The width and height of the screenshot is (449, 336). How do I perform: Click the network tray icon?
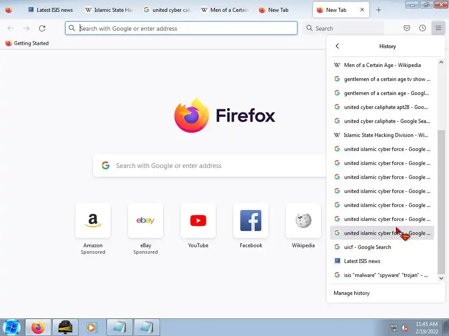point(394,328)
